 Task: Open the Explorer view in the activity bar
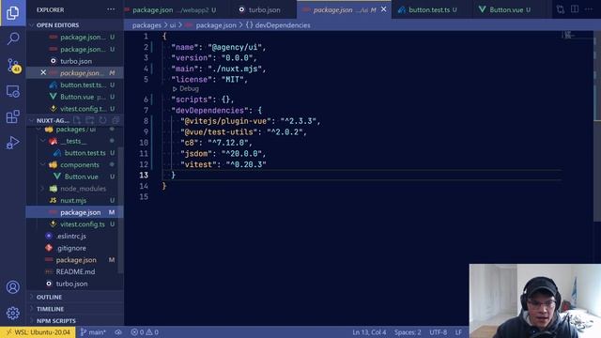(12, 12)
